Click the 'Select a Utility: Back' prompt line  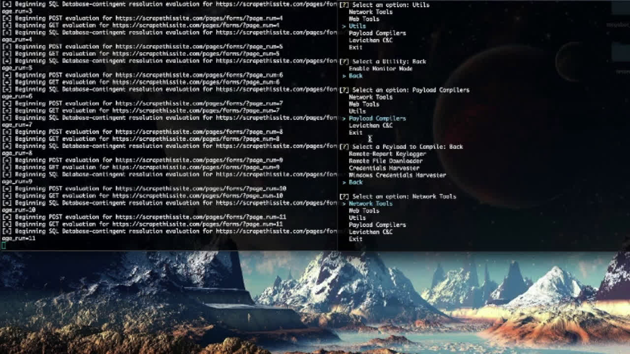pyautogui.click(x=389, y=61)
